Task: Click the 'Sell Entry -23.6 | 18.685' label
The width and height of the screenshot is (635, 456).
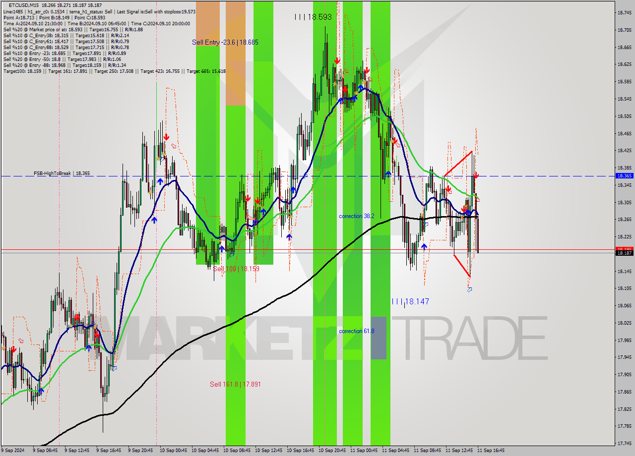Action: click(225, 43)
